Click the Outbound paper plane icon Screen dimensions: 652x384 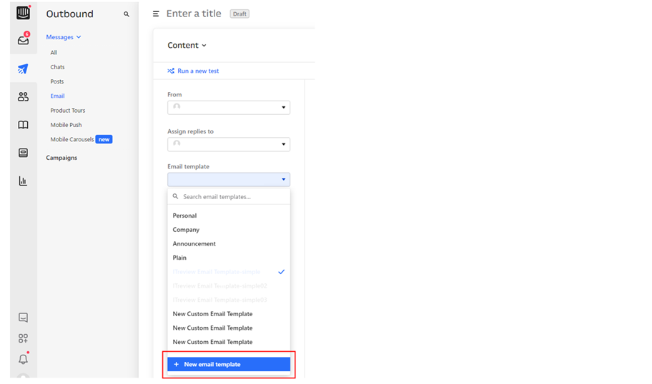click(23, 69)
